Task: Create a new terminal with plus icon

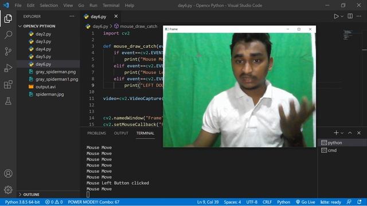Action: coord(336,133)
